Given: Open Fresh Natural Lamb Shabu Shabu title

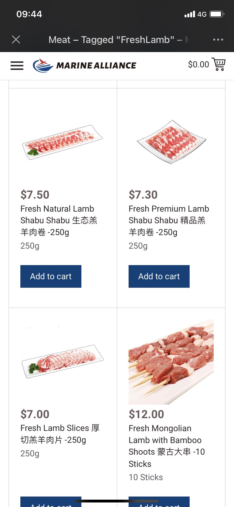Looking at the screenshot, I should point(59,220).
